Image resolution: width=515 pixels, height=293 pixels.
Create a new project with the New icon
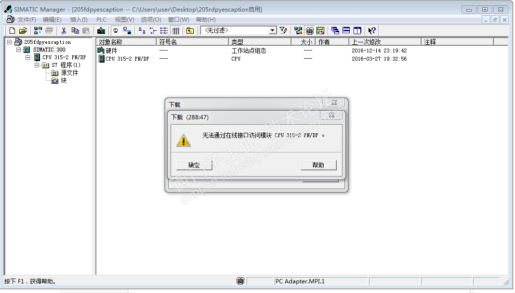[x=12, y=31]
